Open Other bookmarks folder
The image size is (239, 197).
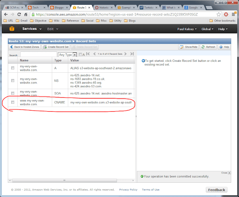(223, 21)
